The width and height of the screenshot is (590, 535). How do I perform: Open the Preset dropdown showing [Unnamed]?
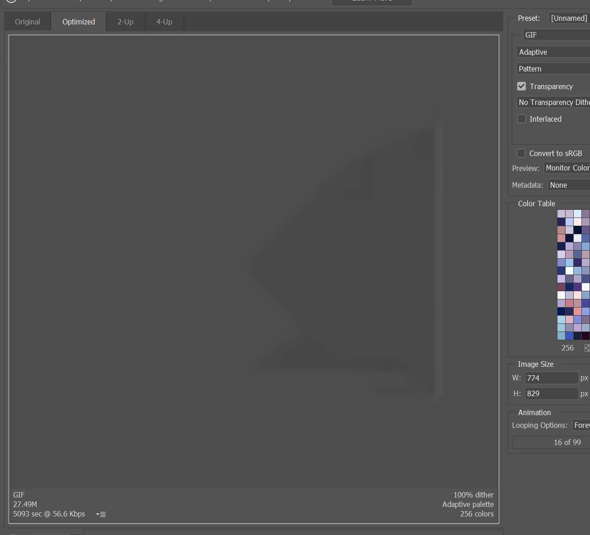pyautogui.click(x=569, y=18)
